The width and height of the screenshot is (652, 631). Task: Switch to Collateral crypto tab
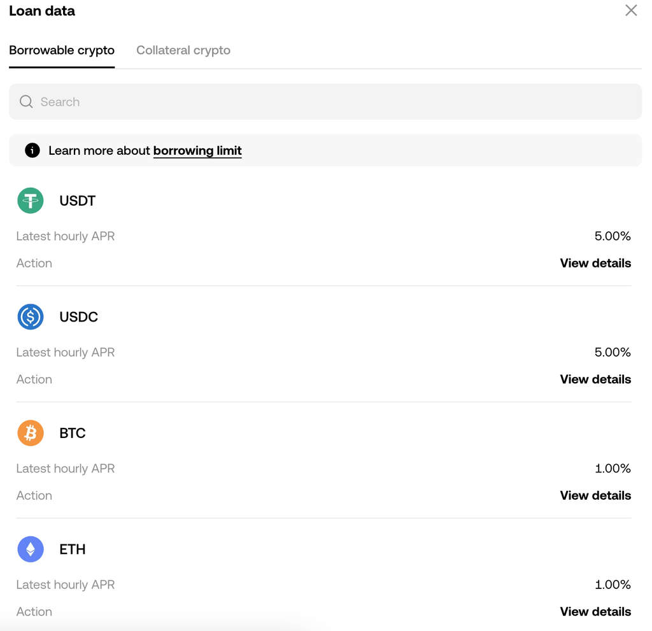click(x=183, y=50)
